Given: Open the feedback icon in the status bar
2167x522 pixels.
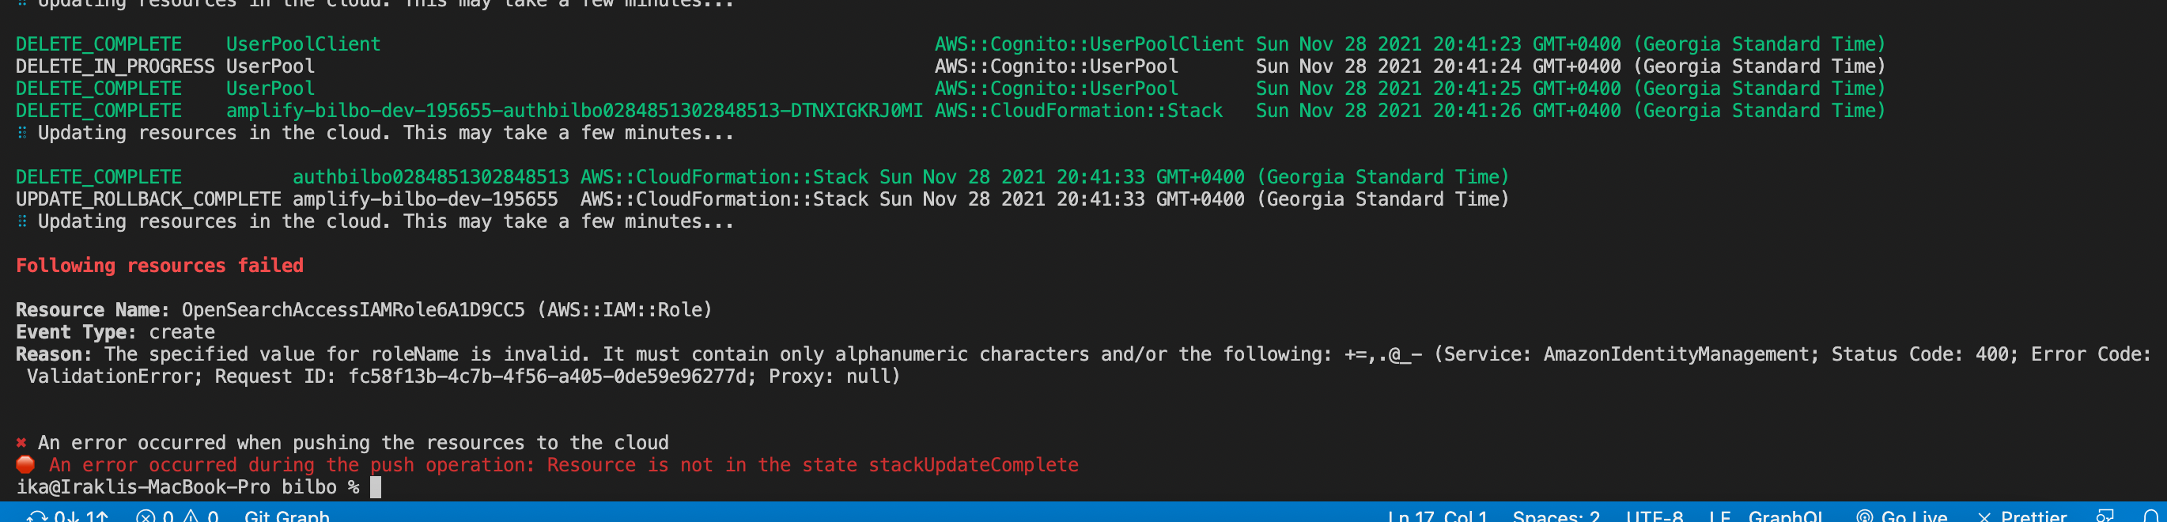Looking at the screenshot, I should (x=2105, y=515).
